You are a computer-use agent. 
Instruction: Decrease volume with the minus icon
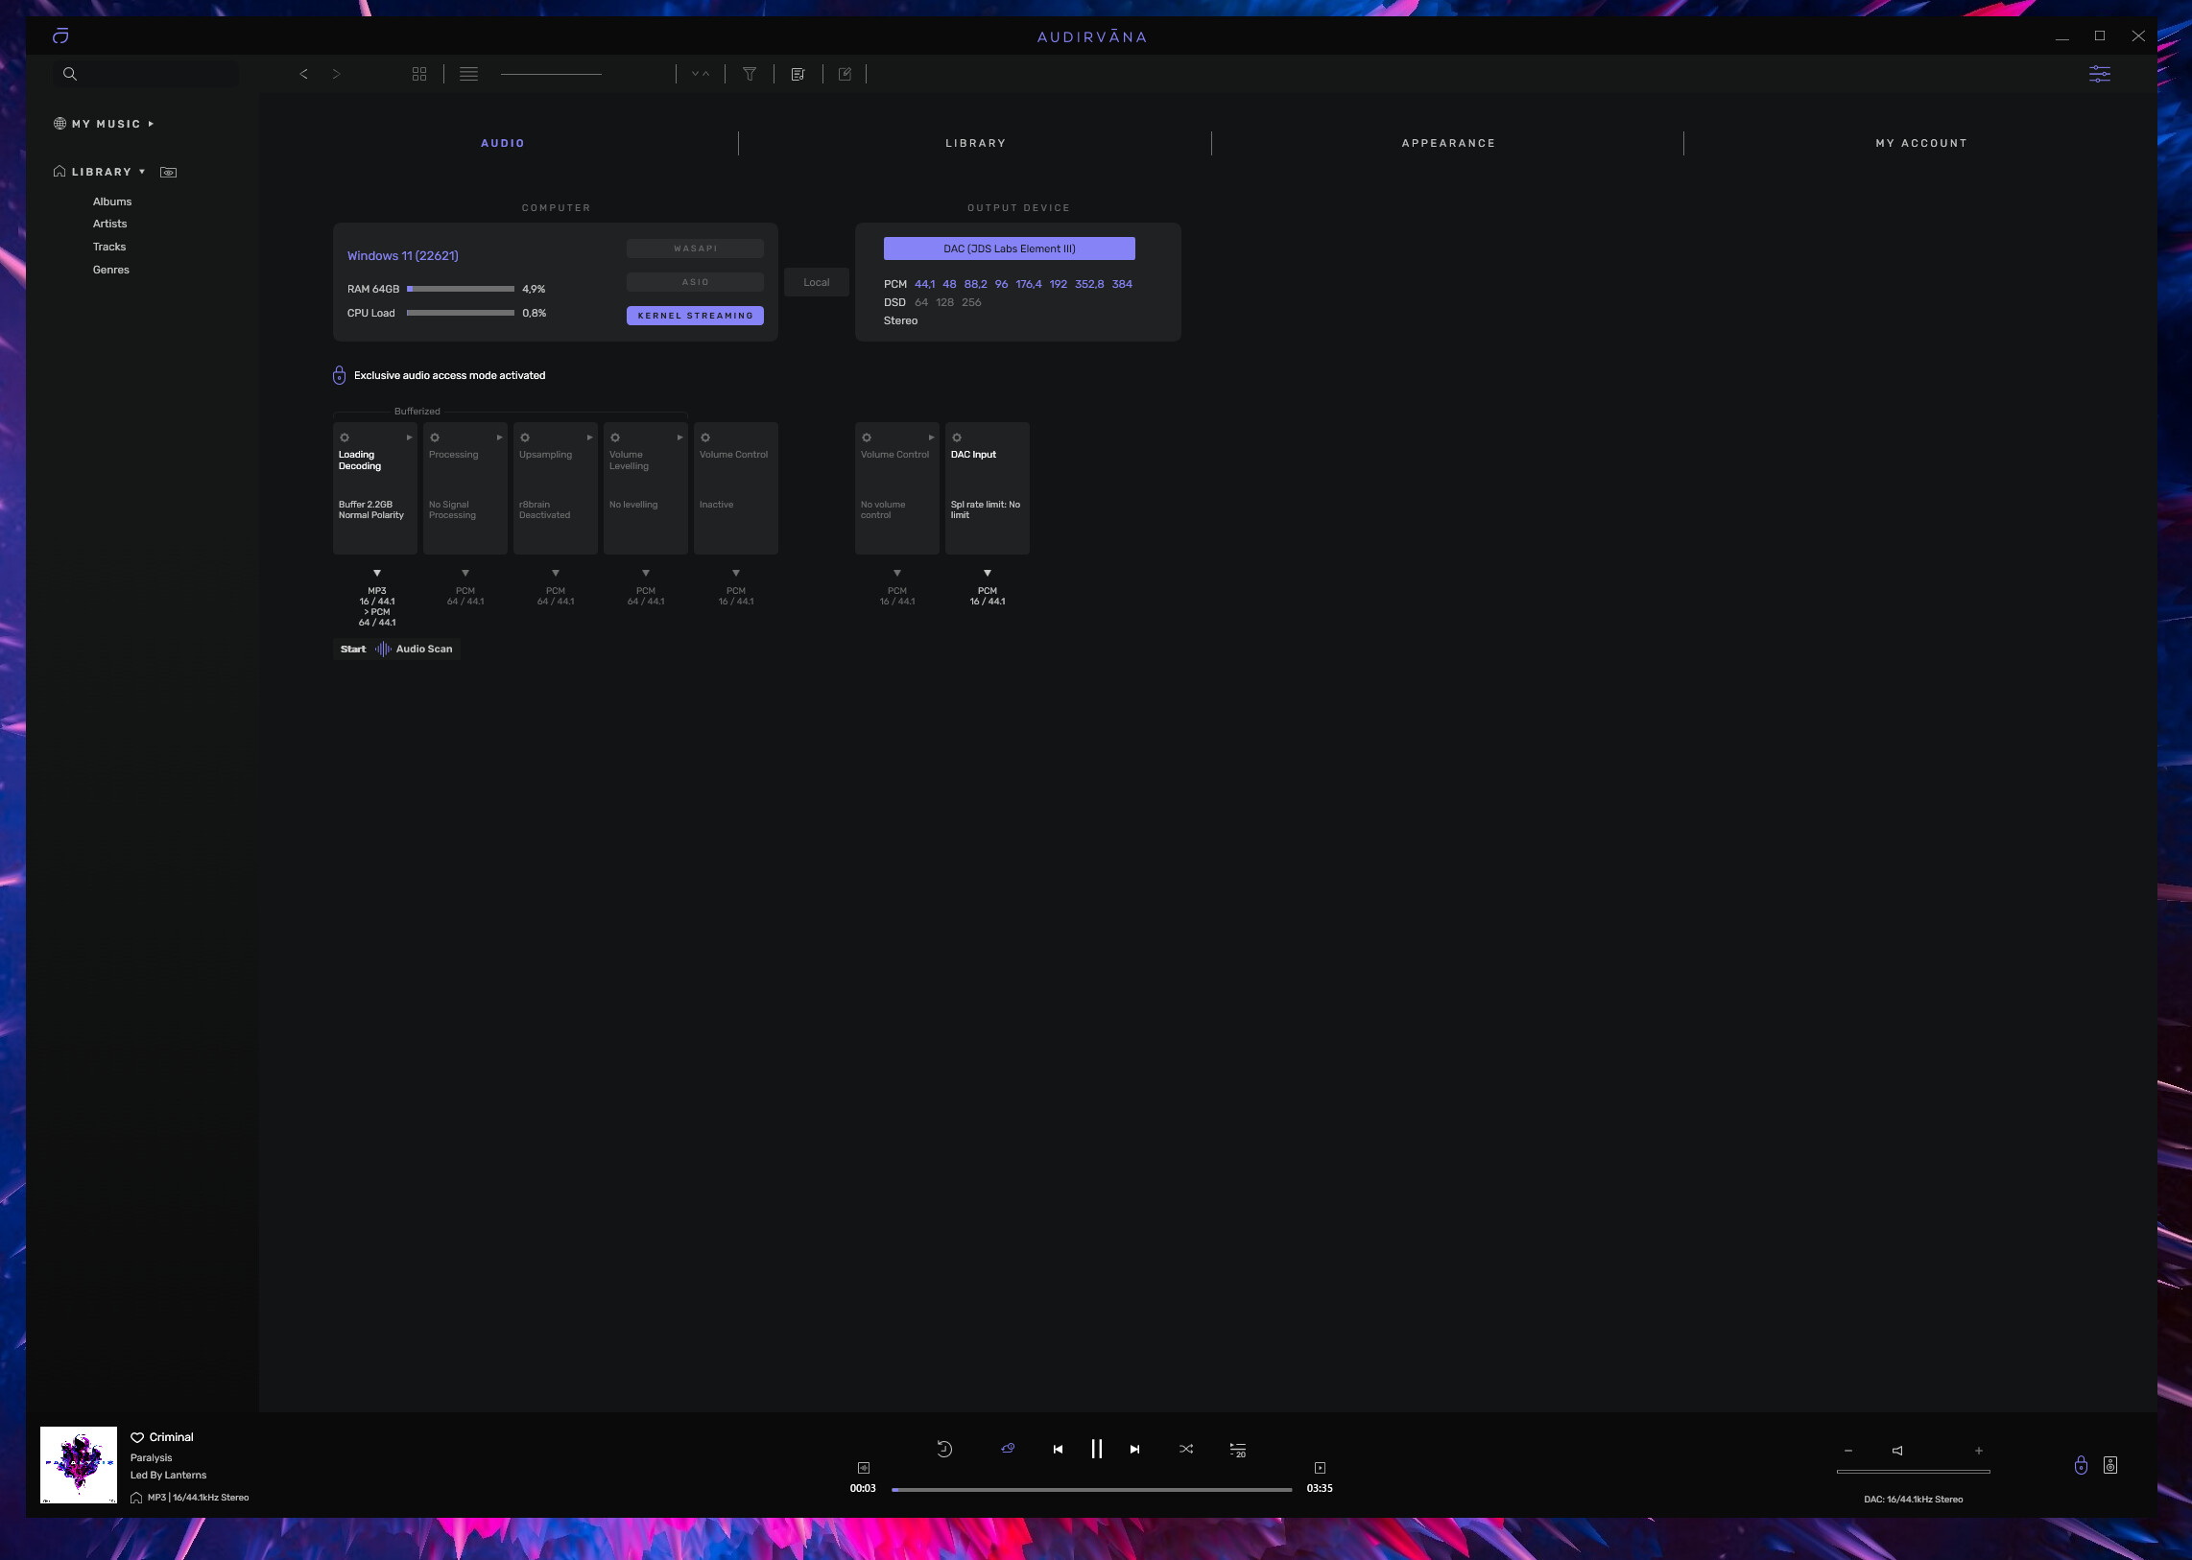click(1848, 1451)
